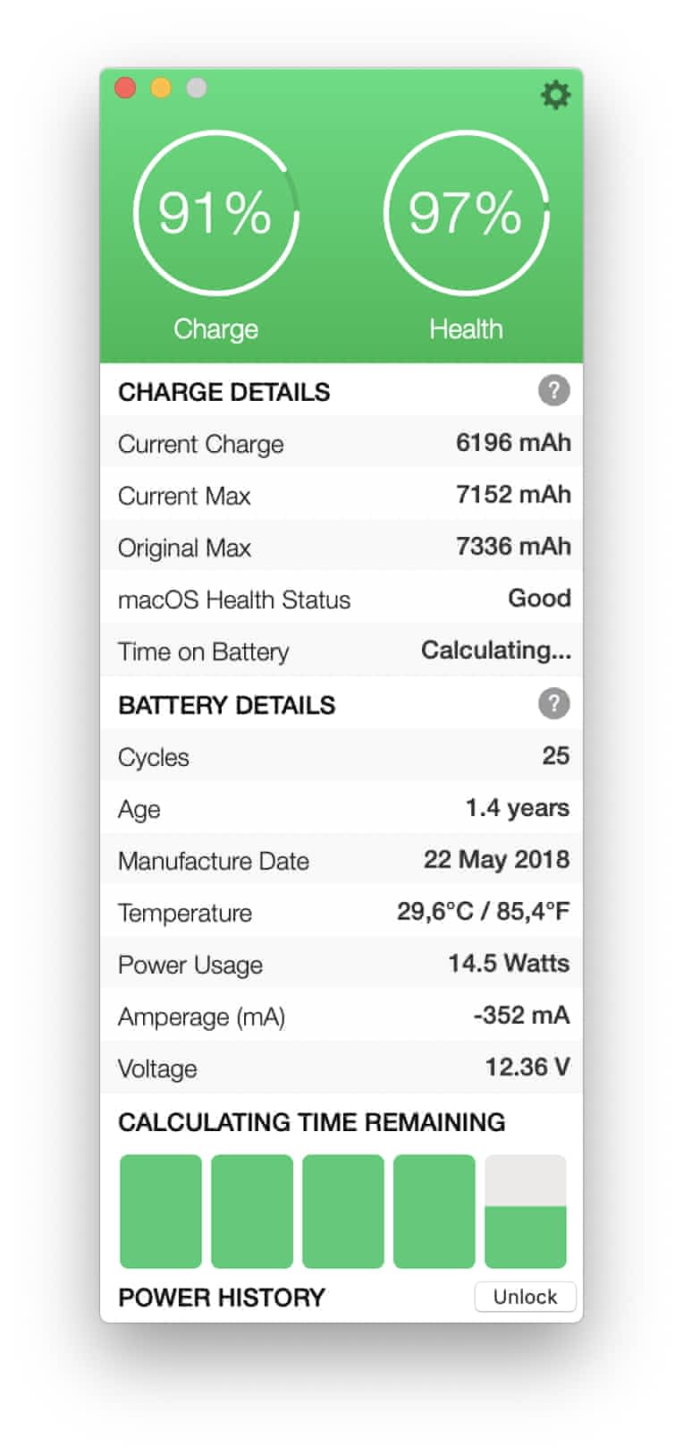Click the first full green battery bar

point(161,1212)
